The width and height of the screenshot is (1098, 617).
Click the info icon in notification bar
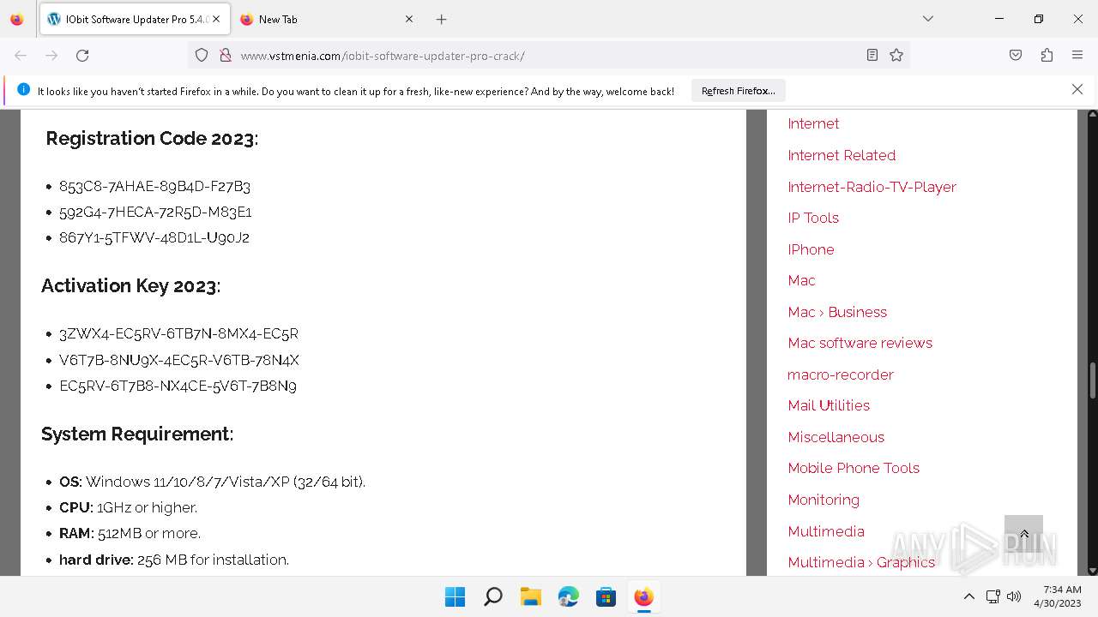point(23,89)
